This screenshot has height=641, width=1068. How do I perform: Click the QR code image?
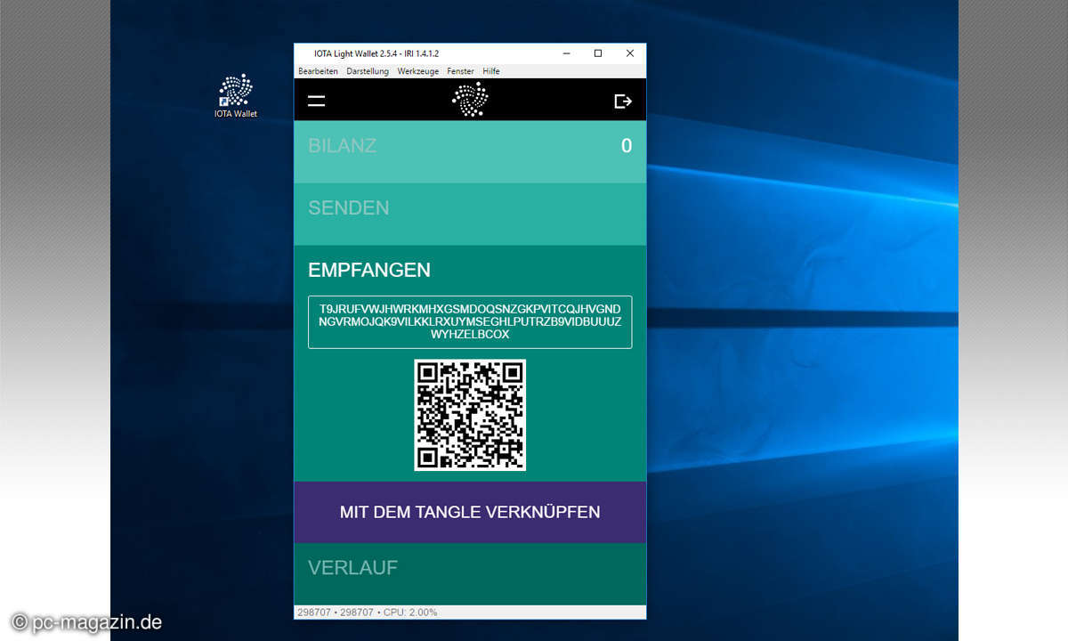pyautogui.click(x=470, y=415)
